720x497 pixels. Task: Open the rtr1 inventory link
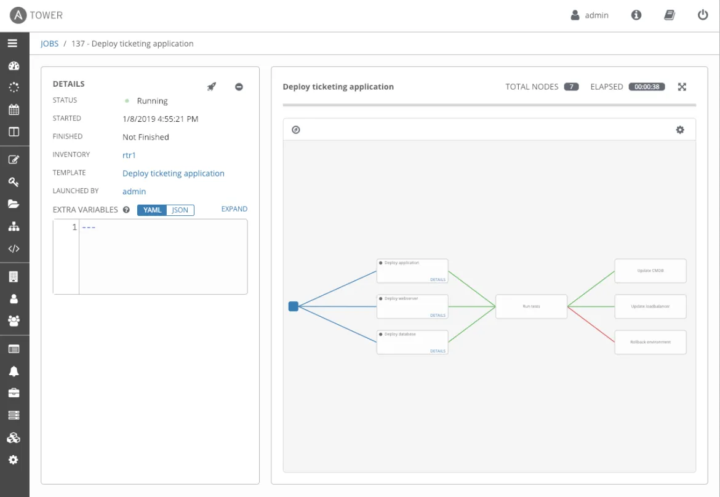(x=129, y=155)
